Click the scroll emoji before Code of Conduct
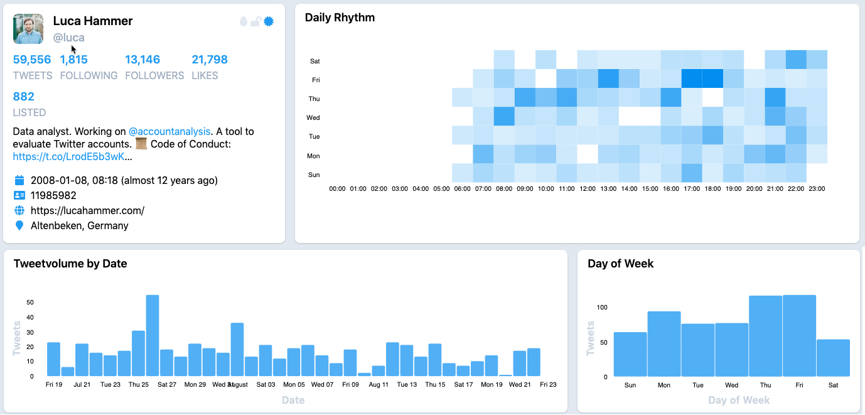 (141, 144)
